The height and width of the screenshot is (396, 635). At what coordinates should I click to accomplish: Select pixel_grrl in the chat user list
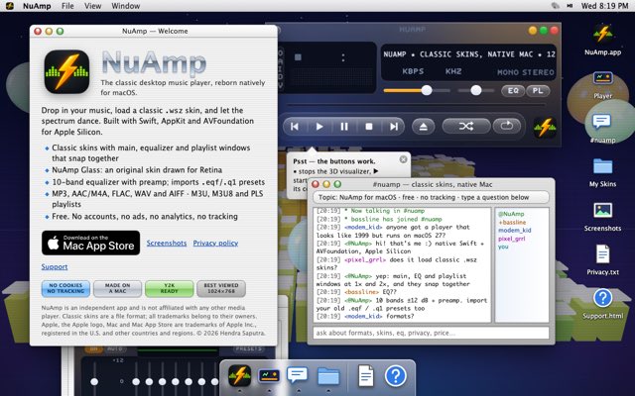tap(512, 239)
